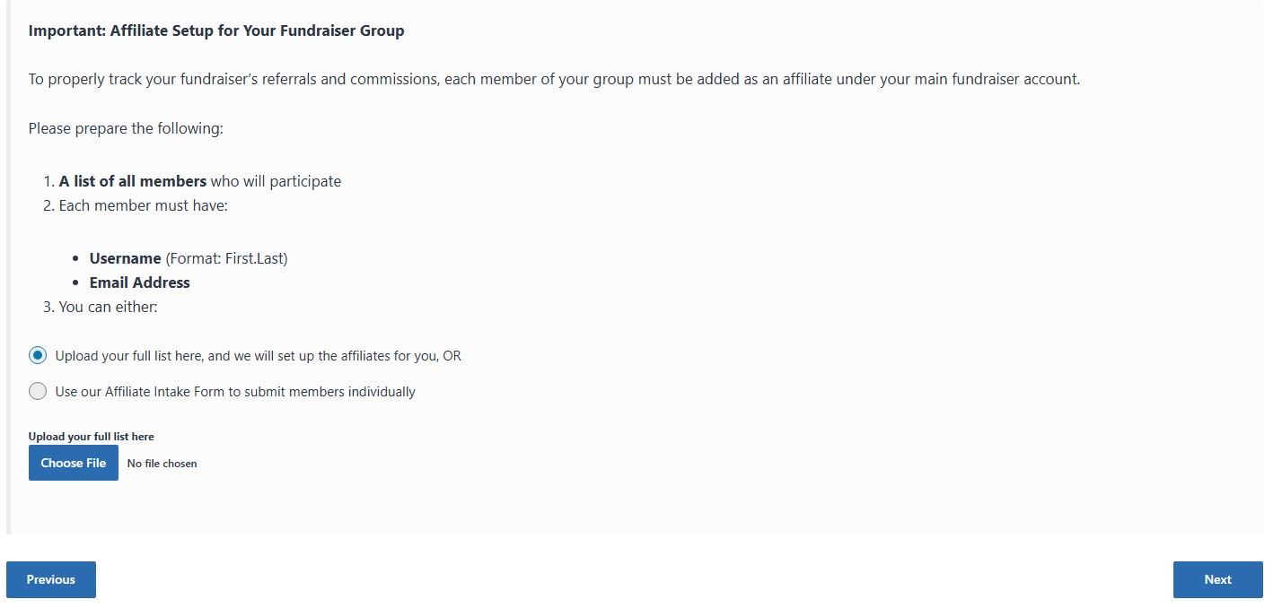
Task: Click the "To properly track your fundraiser's referrals" paragraph
Action: [x=359, y=79]
